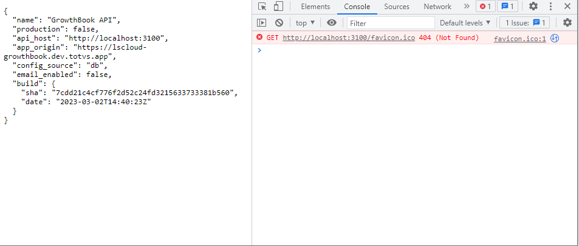This screenshot has height=246, width=579.
Task: Open console settings gear icon
Action: [x=567, y=23]
